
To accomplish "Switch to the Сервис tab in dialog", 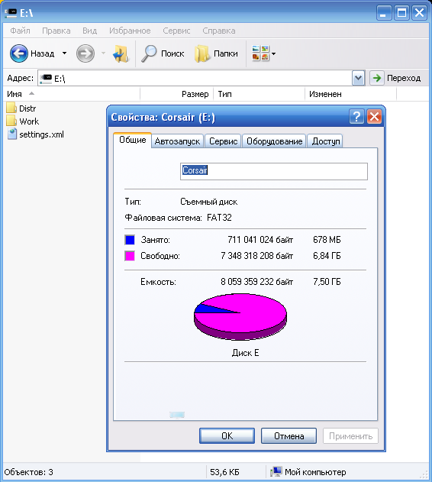I will coord(223,141).
